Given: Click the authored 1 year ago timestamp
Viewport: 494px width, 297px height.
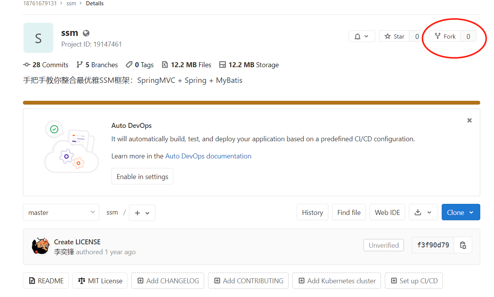Looking at the screenshot, I should [106, 252].
